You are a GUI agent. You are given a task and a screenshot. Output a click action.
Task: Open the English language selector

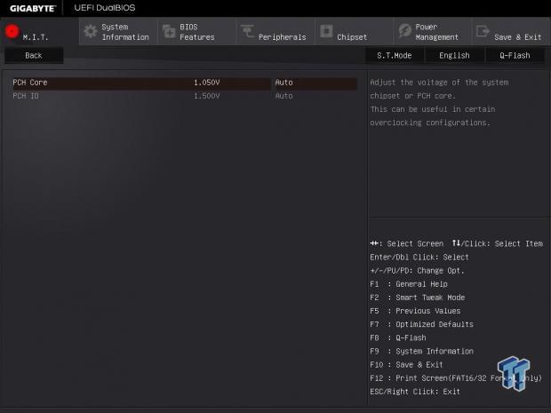pos(454,55)
